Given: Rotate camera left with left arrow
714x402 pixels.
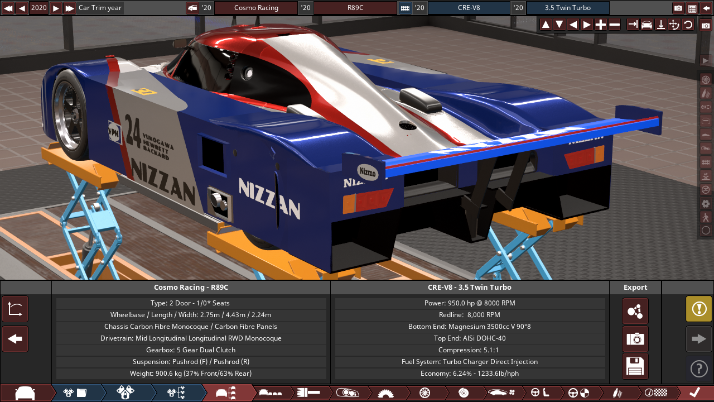Looking at the screenshot, I should [573, 25].
